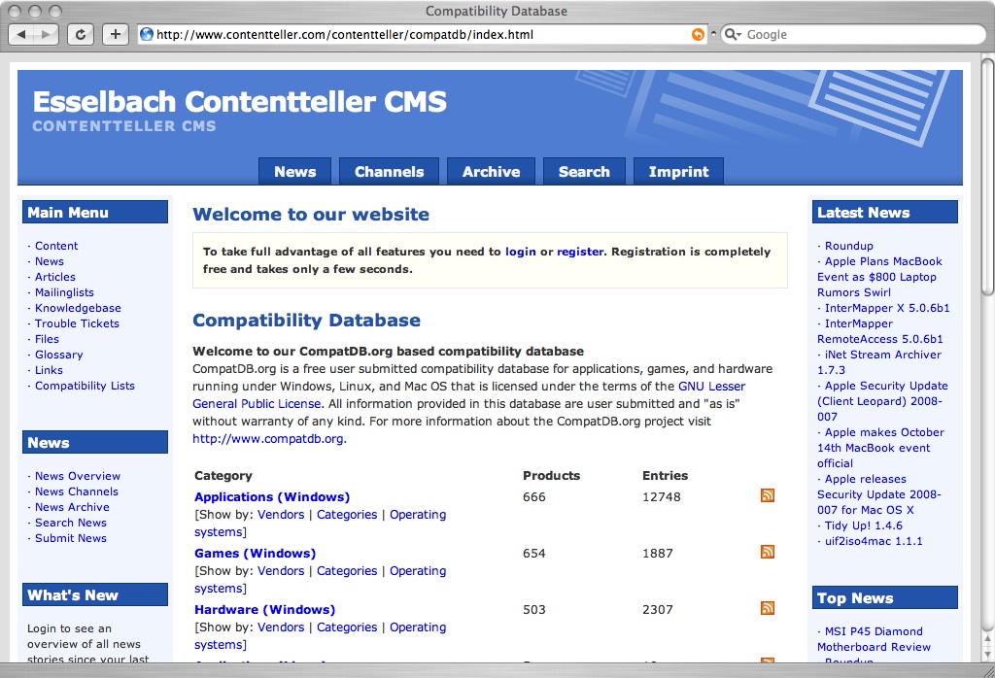This screenshot has width=995, height=678.
Task: Open the News Archive link
Action: coord(72,507)
